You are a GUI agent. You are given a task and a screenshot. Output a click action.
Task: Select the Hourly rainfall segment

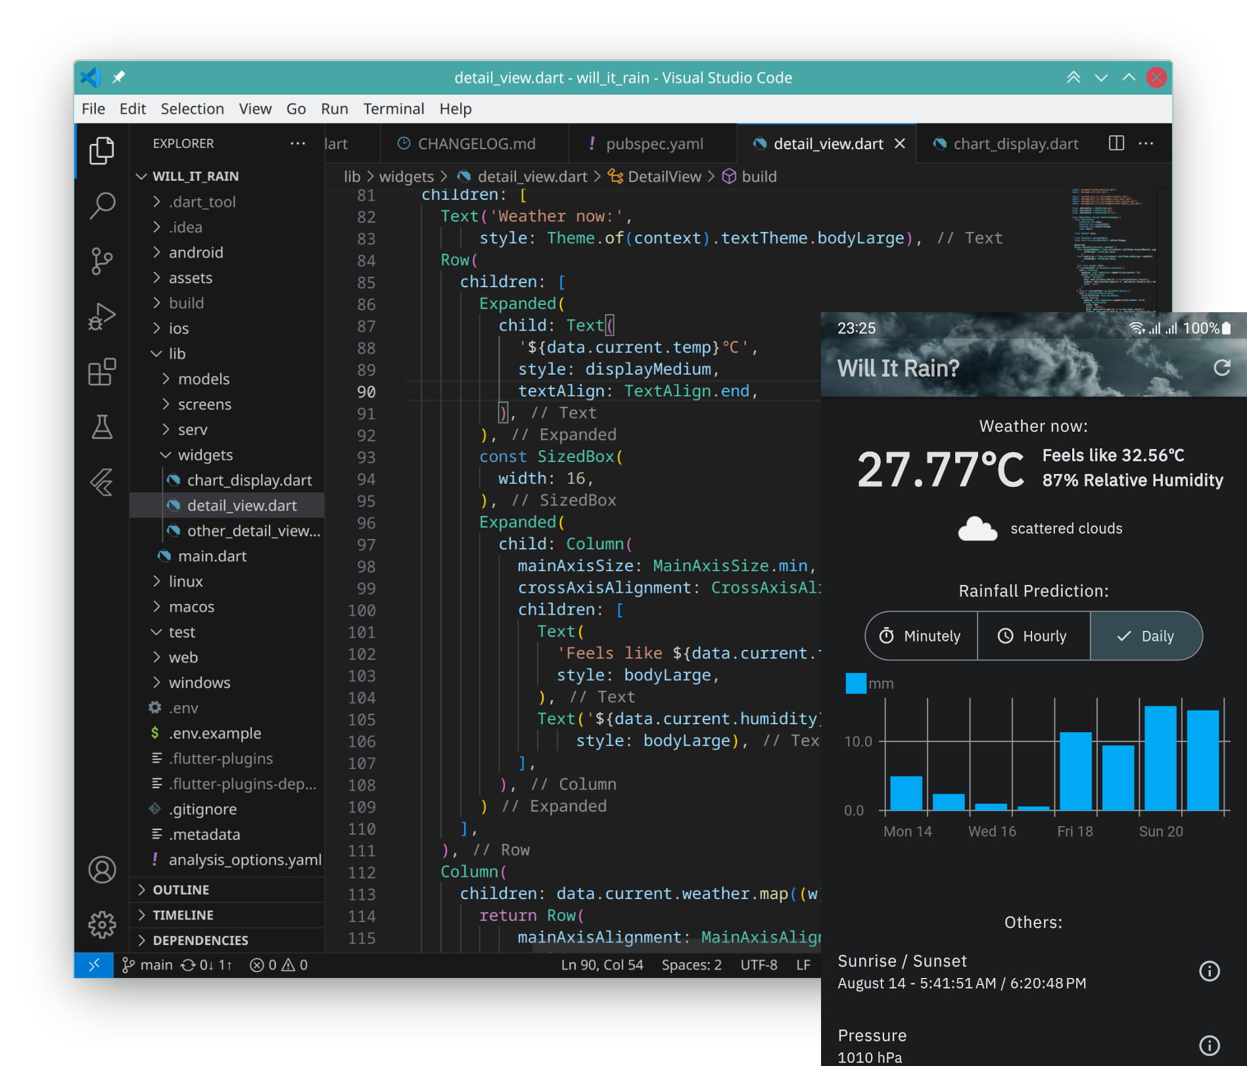coord(1033,636)
